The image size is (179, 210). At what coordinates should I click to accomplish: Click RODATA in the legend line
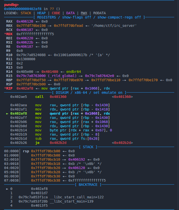click(x=100, y=13)
